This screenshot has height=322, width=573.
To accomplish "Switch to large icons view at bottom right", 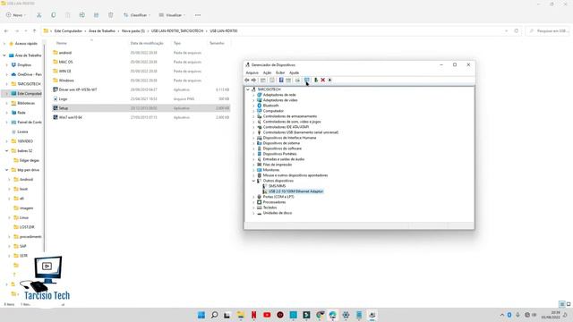I will (x=569, y=304).
